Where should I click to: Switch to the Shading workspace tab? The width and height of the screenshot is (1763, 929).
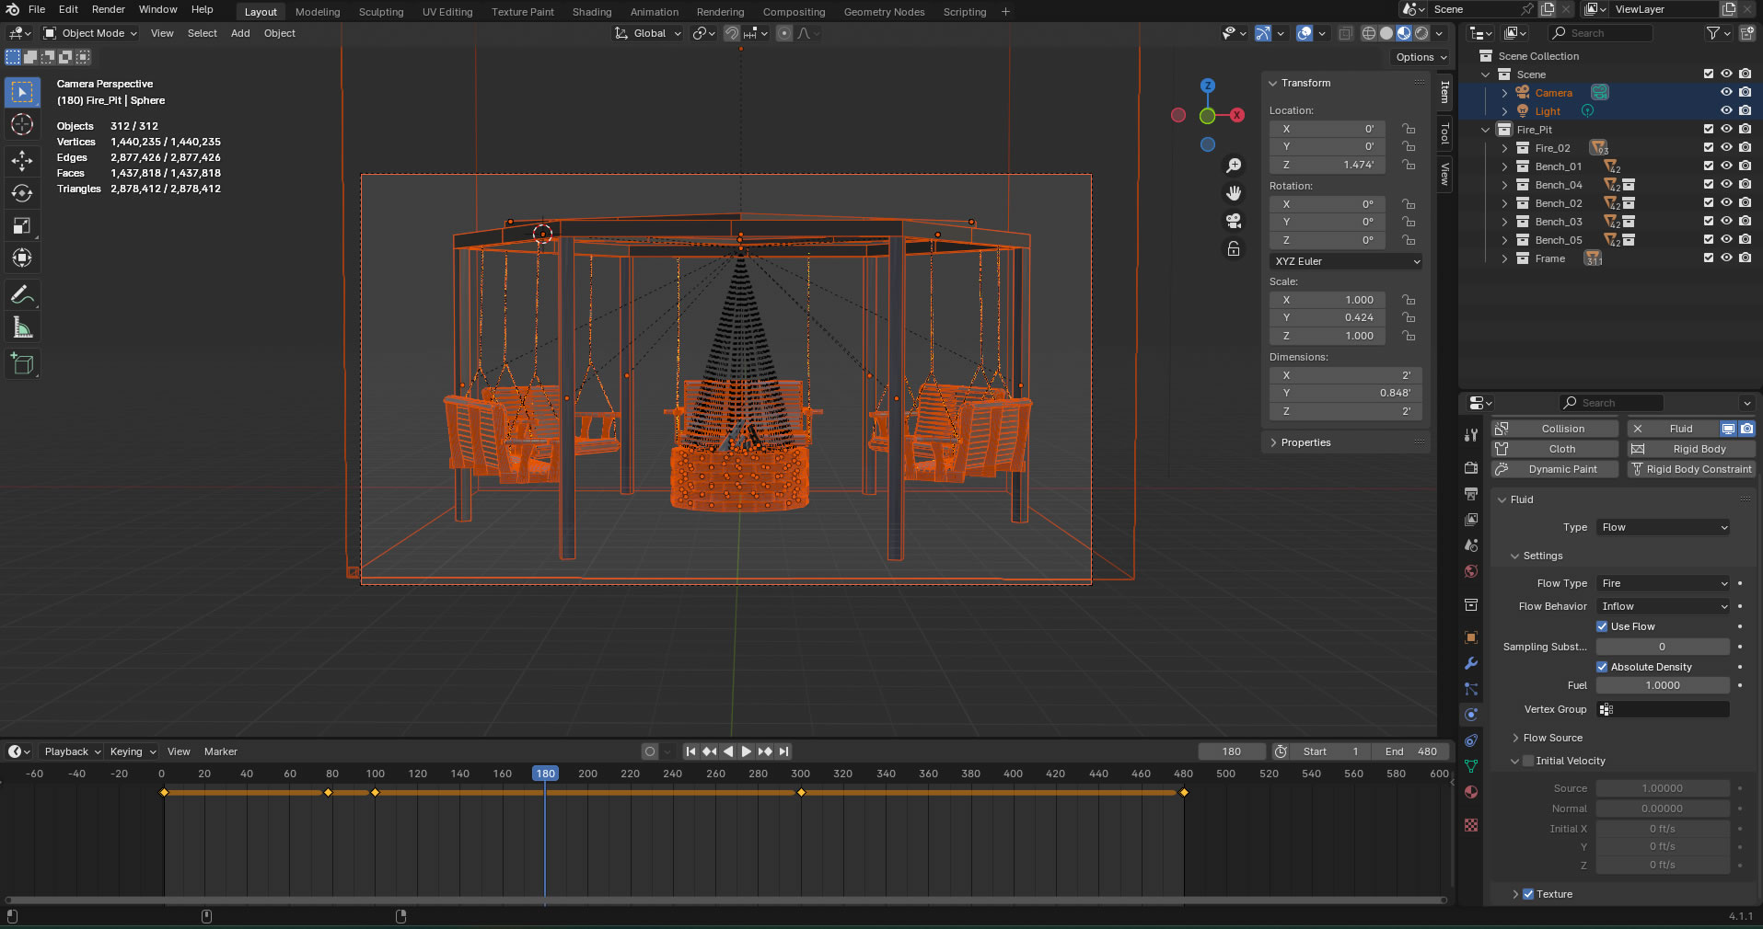591,12
